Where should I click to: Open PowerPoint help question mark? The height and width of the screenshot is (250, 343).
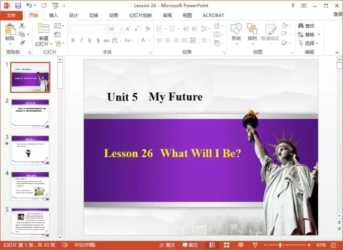click(x=293, y=6)
